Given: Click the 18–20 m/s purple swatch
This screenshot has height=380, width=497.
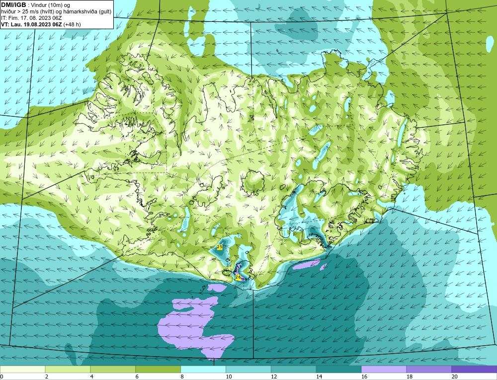Looking at the screenshot, I should coord(429,369).
